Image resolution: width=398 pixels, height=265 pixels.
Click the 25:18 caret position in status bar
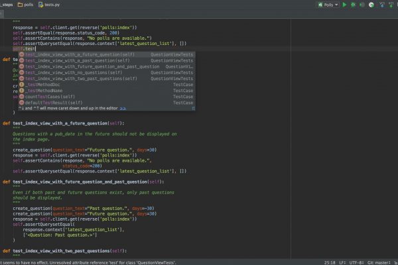point(330,263)
